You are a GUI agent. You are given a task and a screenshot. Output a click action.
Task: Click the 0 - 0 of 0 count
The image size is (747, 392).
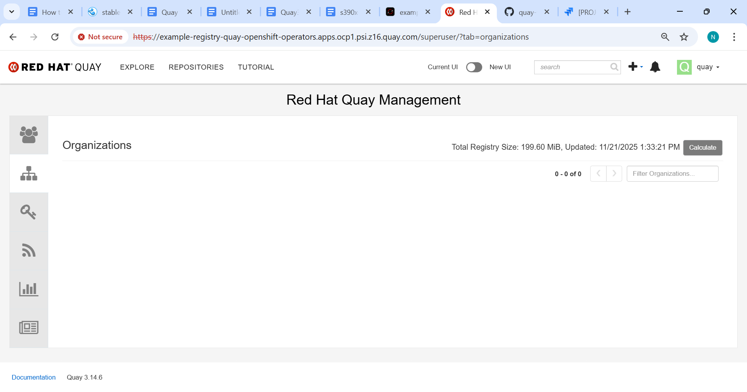568,174
